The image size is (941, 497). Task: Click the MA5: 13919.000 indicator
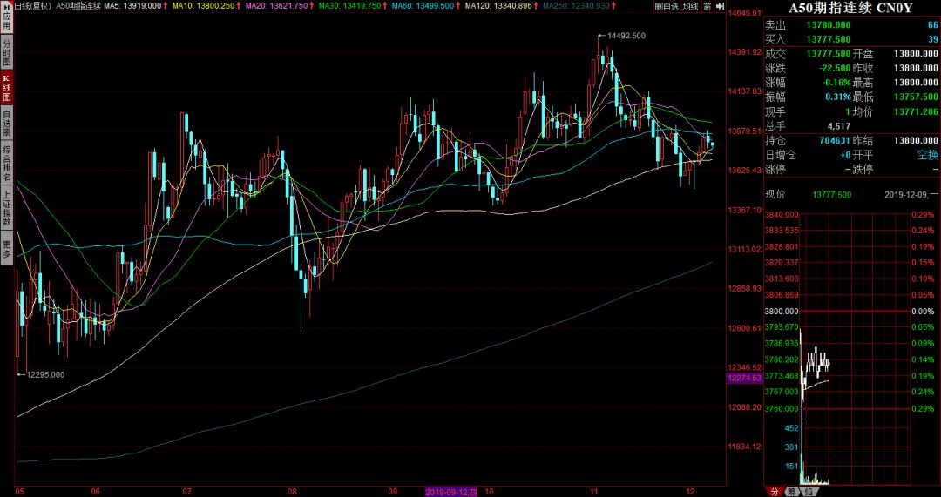132,5
